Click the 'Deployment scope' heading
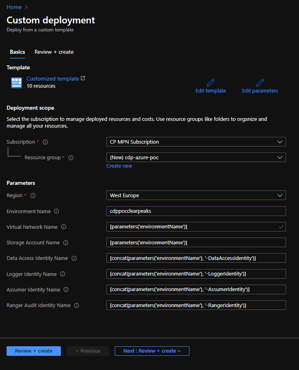Image resolution: width=299 pixels, height=370 pixels. (30, 108)
